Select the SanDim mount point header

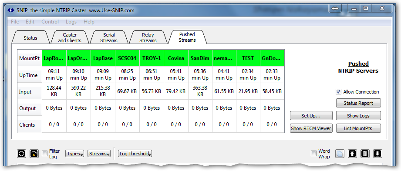pyautogui.click(x=200, y=58)
